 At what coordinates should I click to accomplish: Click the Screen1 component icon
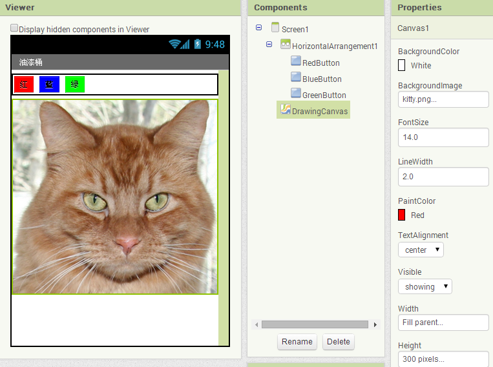(275, 28)
